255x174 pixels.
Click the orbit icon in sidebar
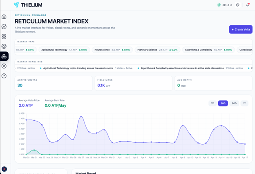click(x=4, y=26)
